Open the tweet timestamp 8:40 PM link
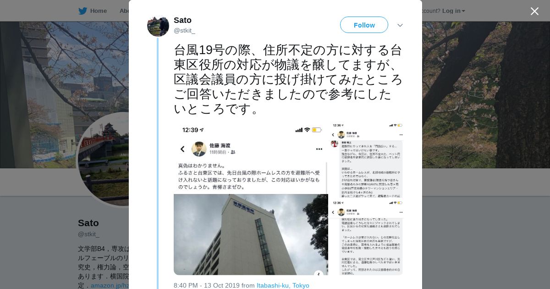Viewport: 550px width, 289px height. click(x=207, y=285)
